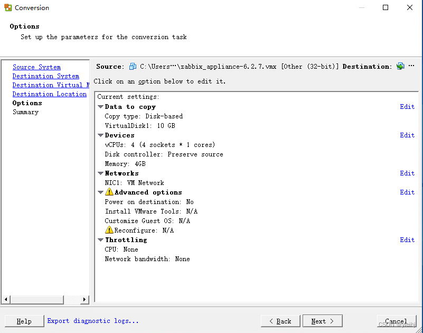Collapse the Advanced options section
The width and height of the screenshot is (423, 333).
(101, 192)
